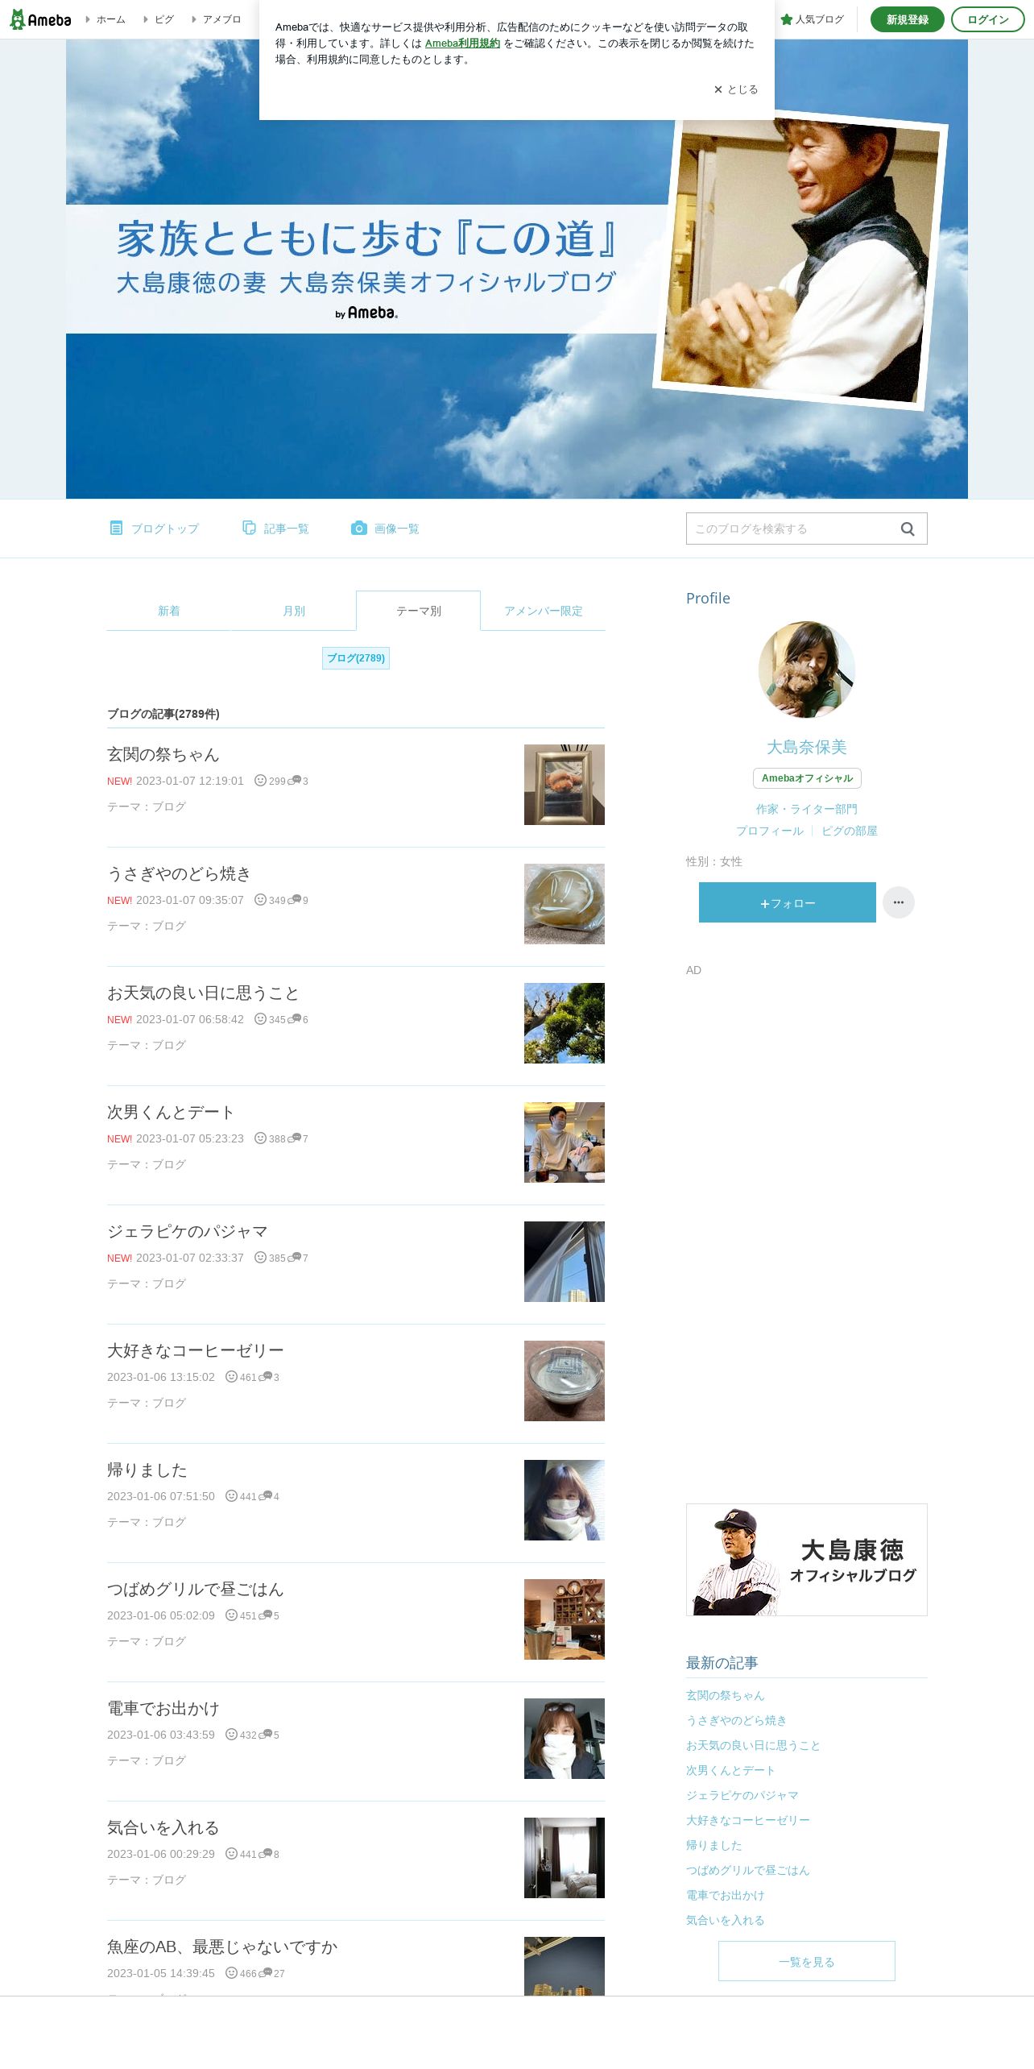Open the more options ellipsis button
This screenshot has height=2069, width=1034.
pos(899,902)
